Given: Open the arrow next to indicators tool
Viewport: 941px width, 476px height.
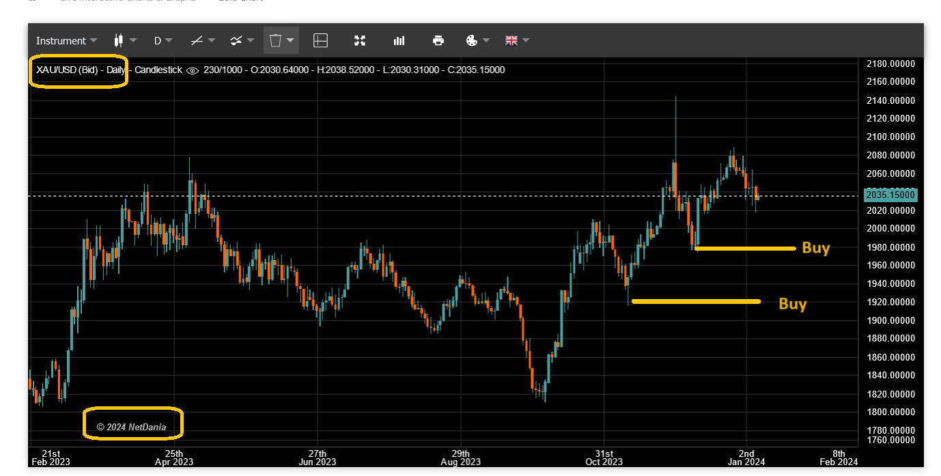Looking at the screenshot, I should point(251,41).
